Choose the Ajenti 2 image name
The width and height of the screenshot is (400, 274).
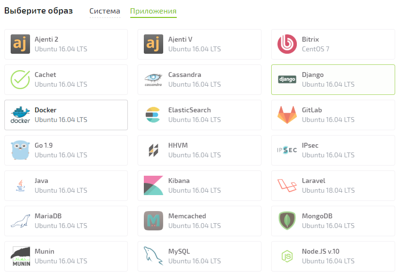(46, 39)
